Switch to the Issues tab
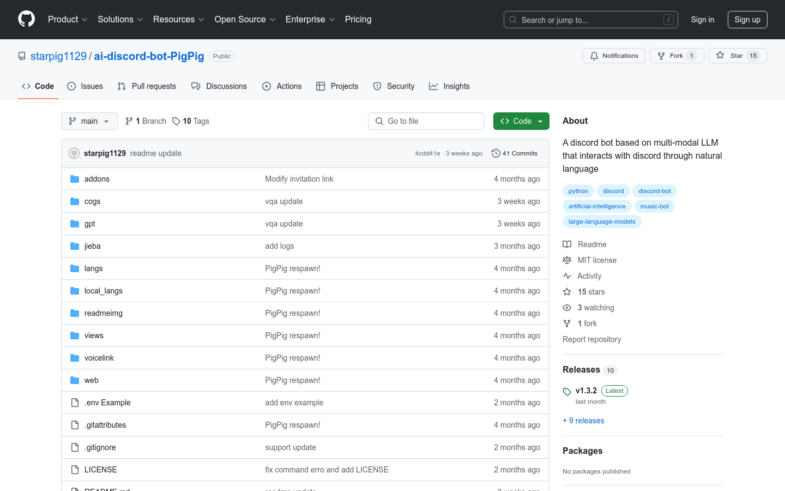Screen dimensions: 785x491 coord(85,86)
